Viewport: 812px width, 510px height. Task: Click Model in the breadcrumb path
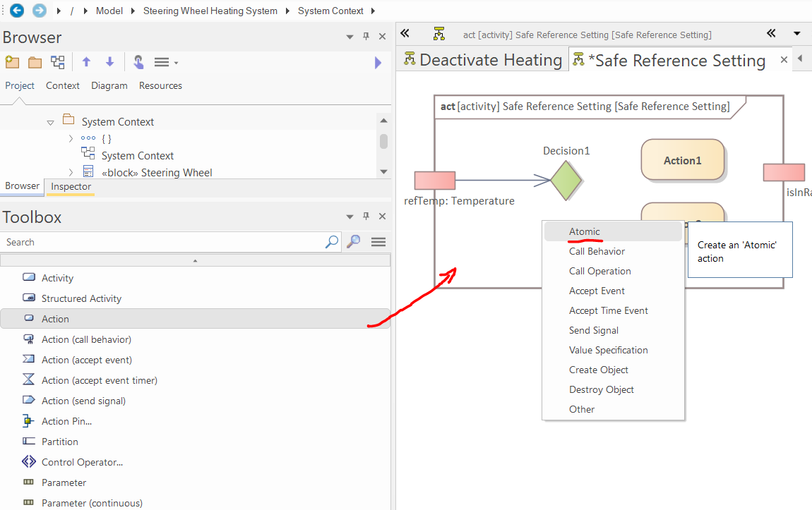pos(109,11)
